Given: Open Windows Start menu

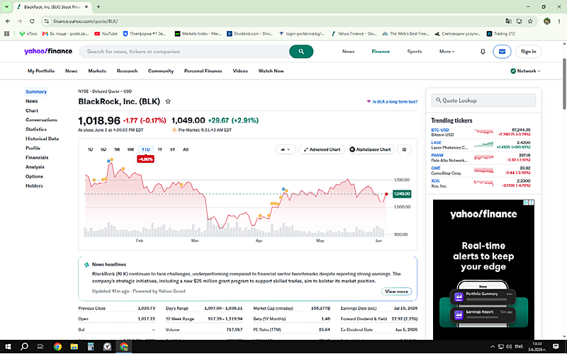Looking at the screenshot, I should (8, 346).
